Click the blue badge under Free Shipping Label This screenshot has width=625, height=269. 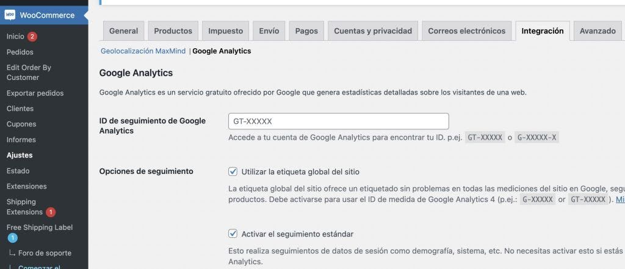12,238
